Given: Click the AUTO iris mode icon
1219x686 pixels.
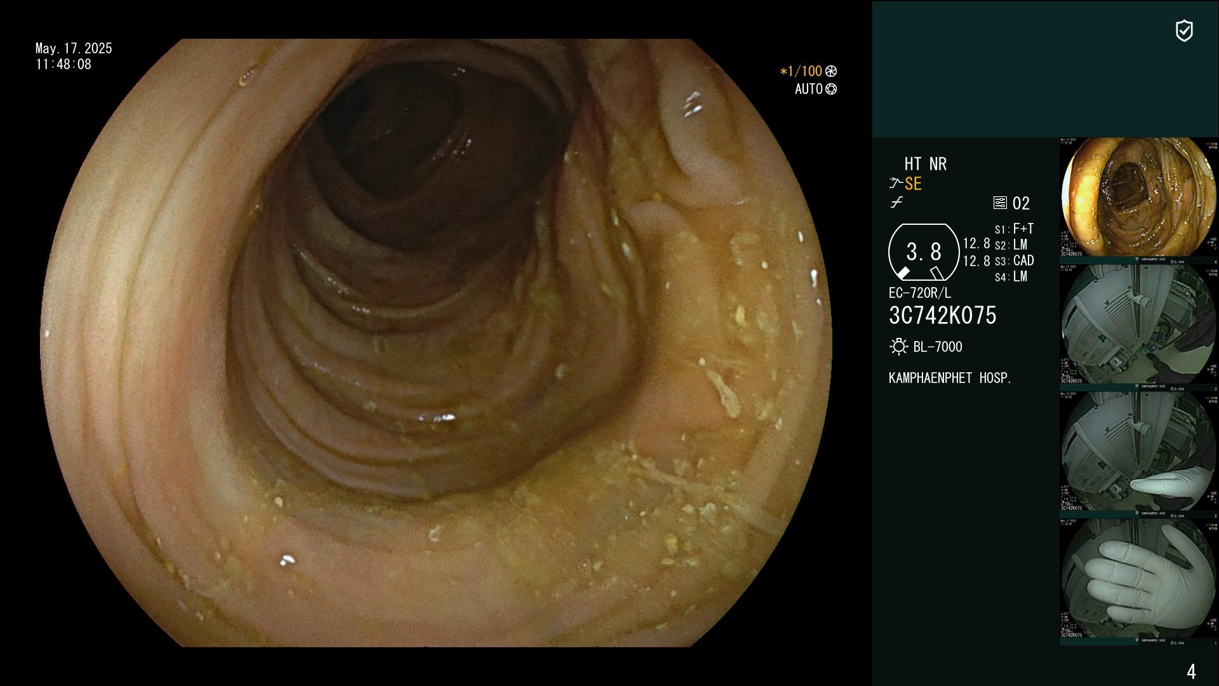Looking at the screenshot, I should (831, 89).
